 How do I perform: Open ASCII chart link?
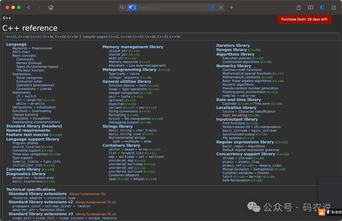[21, 52]
